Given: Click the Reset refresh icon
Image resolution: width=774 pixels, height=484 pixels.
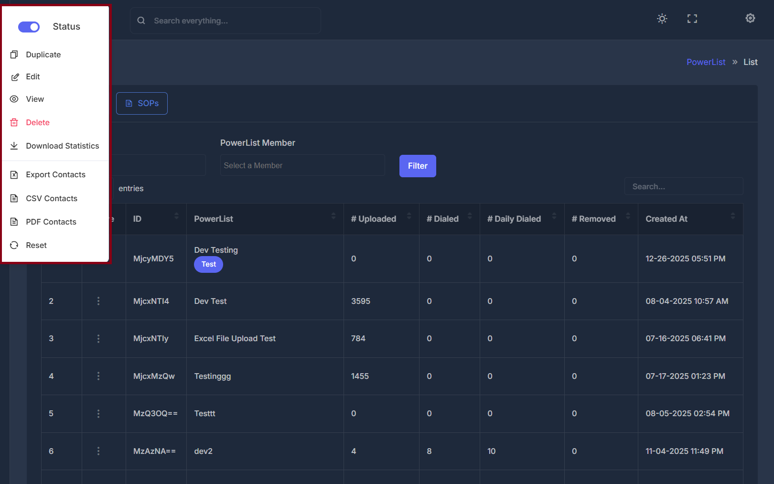Looking at the screenshot, I should (14, 245).
